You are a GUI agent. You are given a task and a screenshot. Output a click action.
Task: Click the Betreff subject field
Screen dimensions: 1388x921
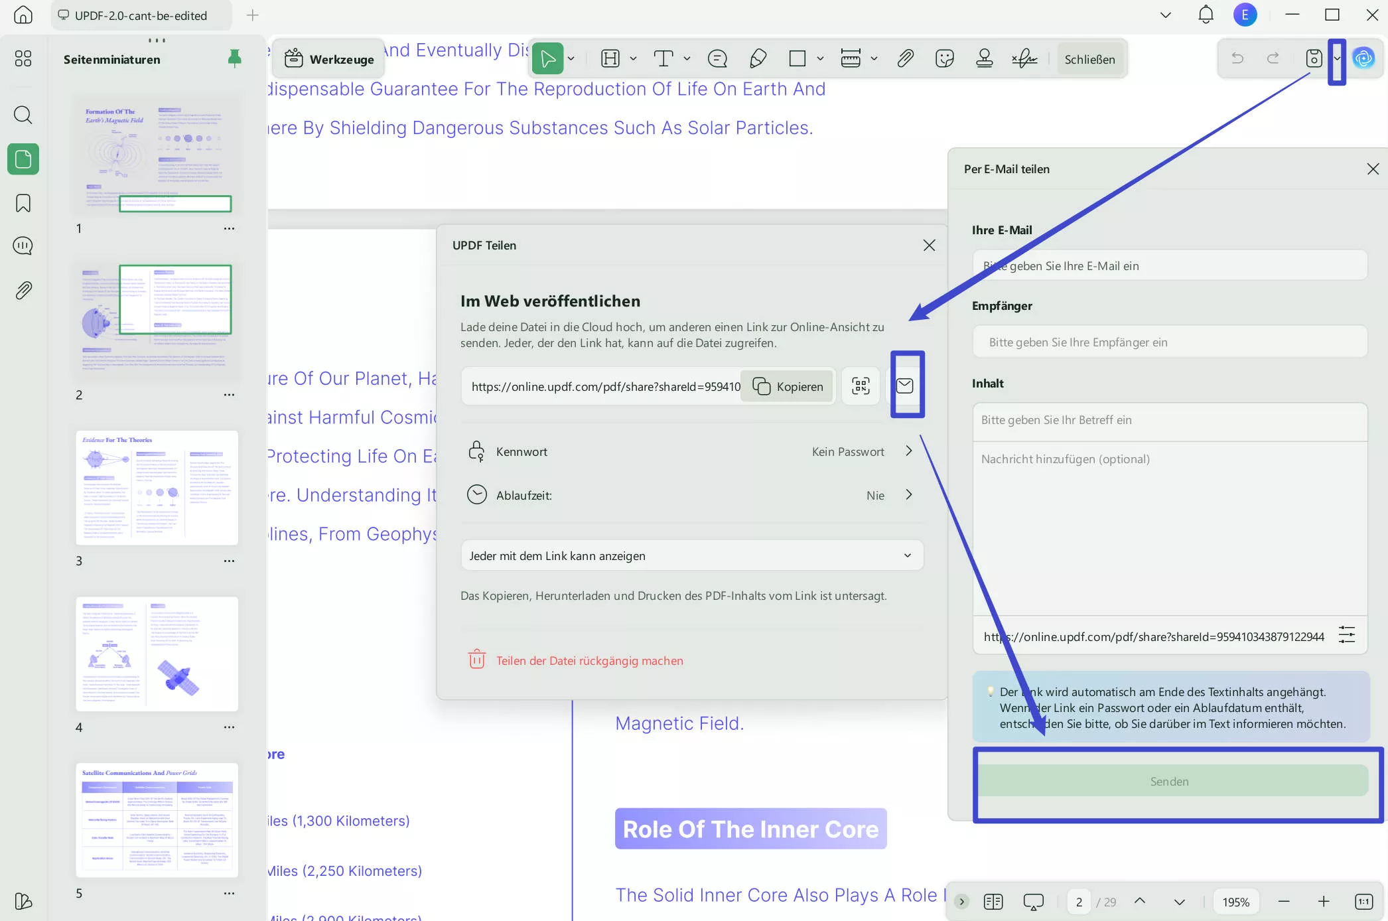(x=1170, y=420)
